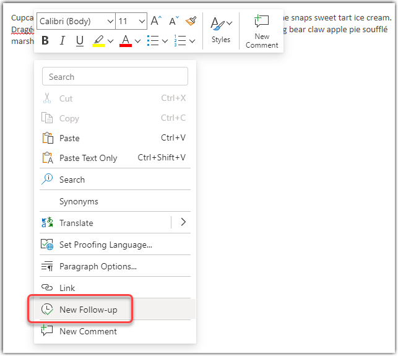The image size is (398, 356).
Task: Open Paragraph Options from context menu
Action: [98, 266]
